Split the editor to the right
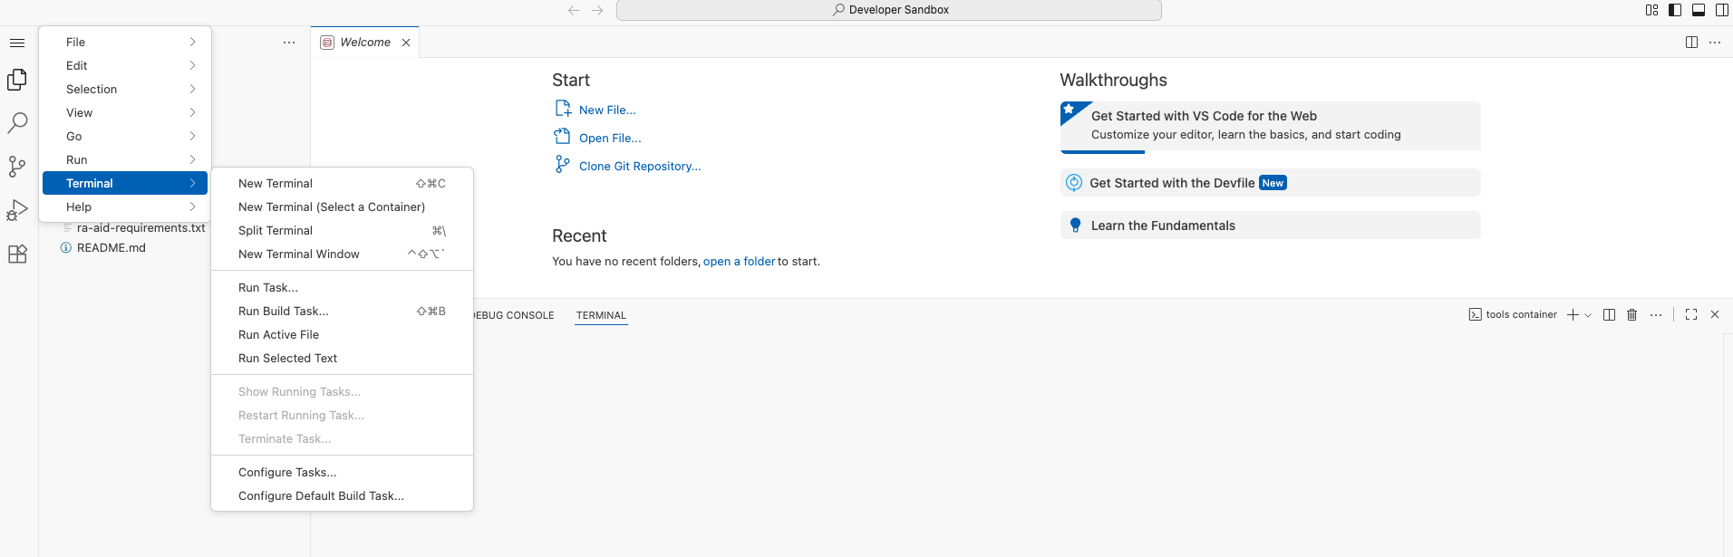1733x557 pixels. [x=1691, y=43]
